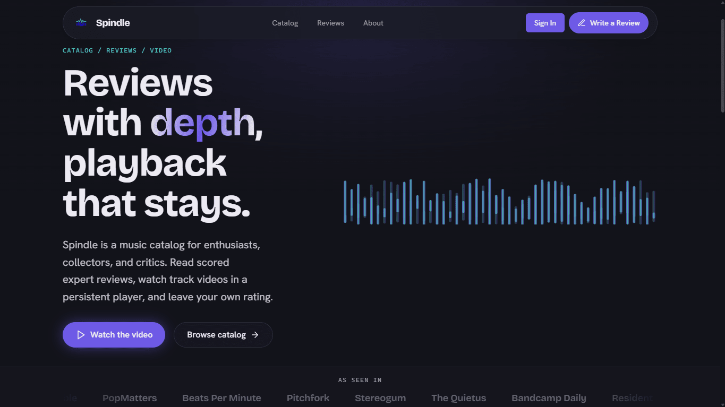The image size is (725, 407).
Task: Open the About page link
Action: [373, 23]
